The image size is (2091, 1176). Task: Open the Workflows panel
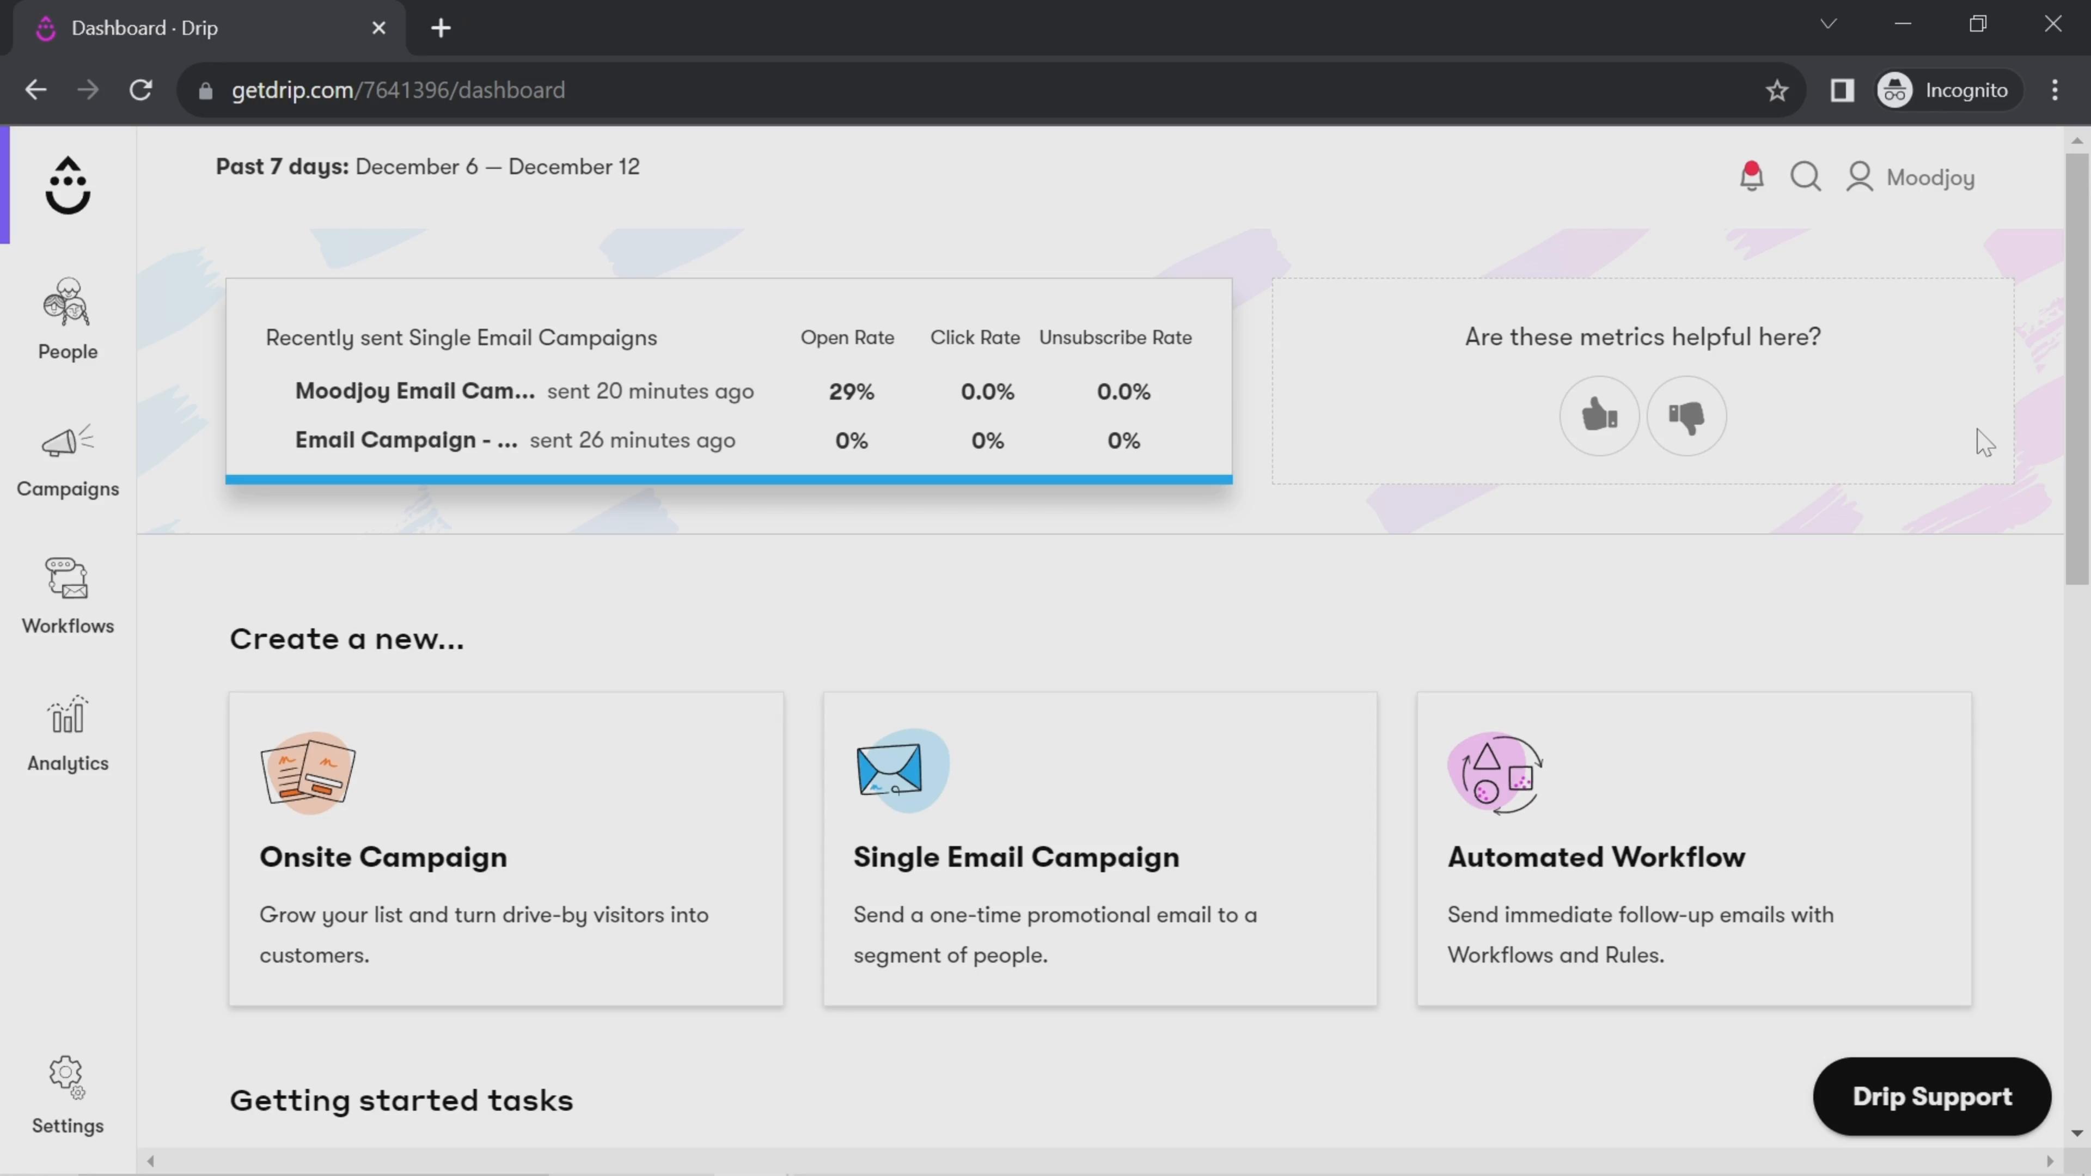(68, 592)
